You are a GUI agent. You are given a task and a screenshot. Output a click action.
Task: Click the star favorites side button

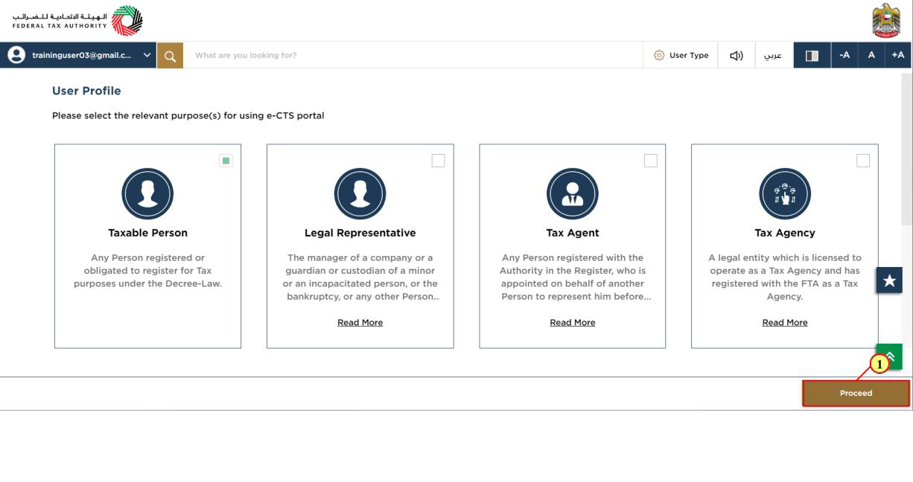coord(889,280)
